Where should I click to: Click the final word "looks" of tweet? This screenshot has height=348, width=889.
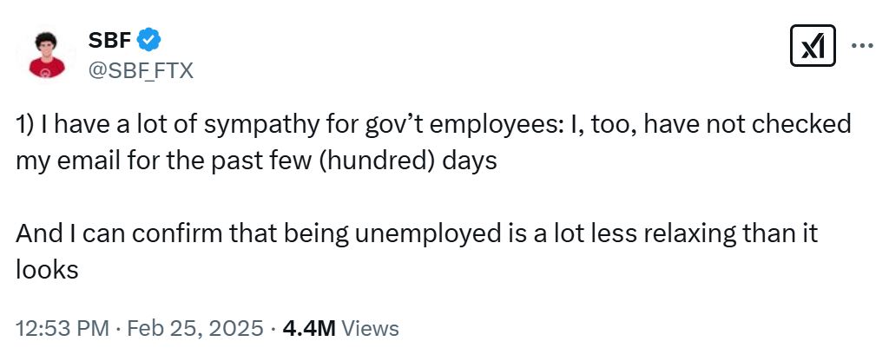[x=47, y=269]
